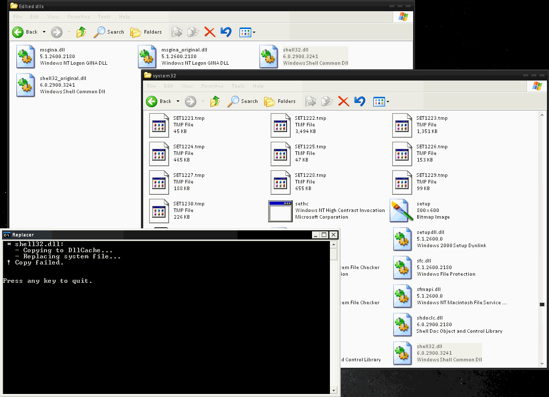Delete selected file in Edited dlls window
This screenshot has height=397, width=549.
[210, 32]
